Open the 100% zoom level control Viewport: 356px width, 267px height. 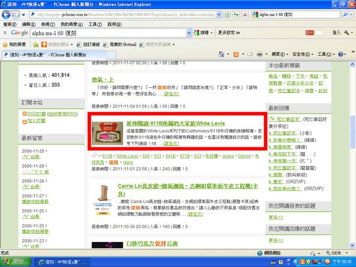[337, 253]
